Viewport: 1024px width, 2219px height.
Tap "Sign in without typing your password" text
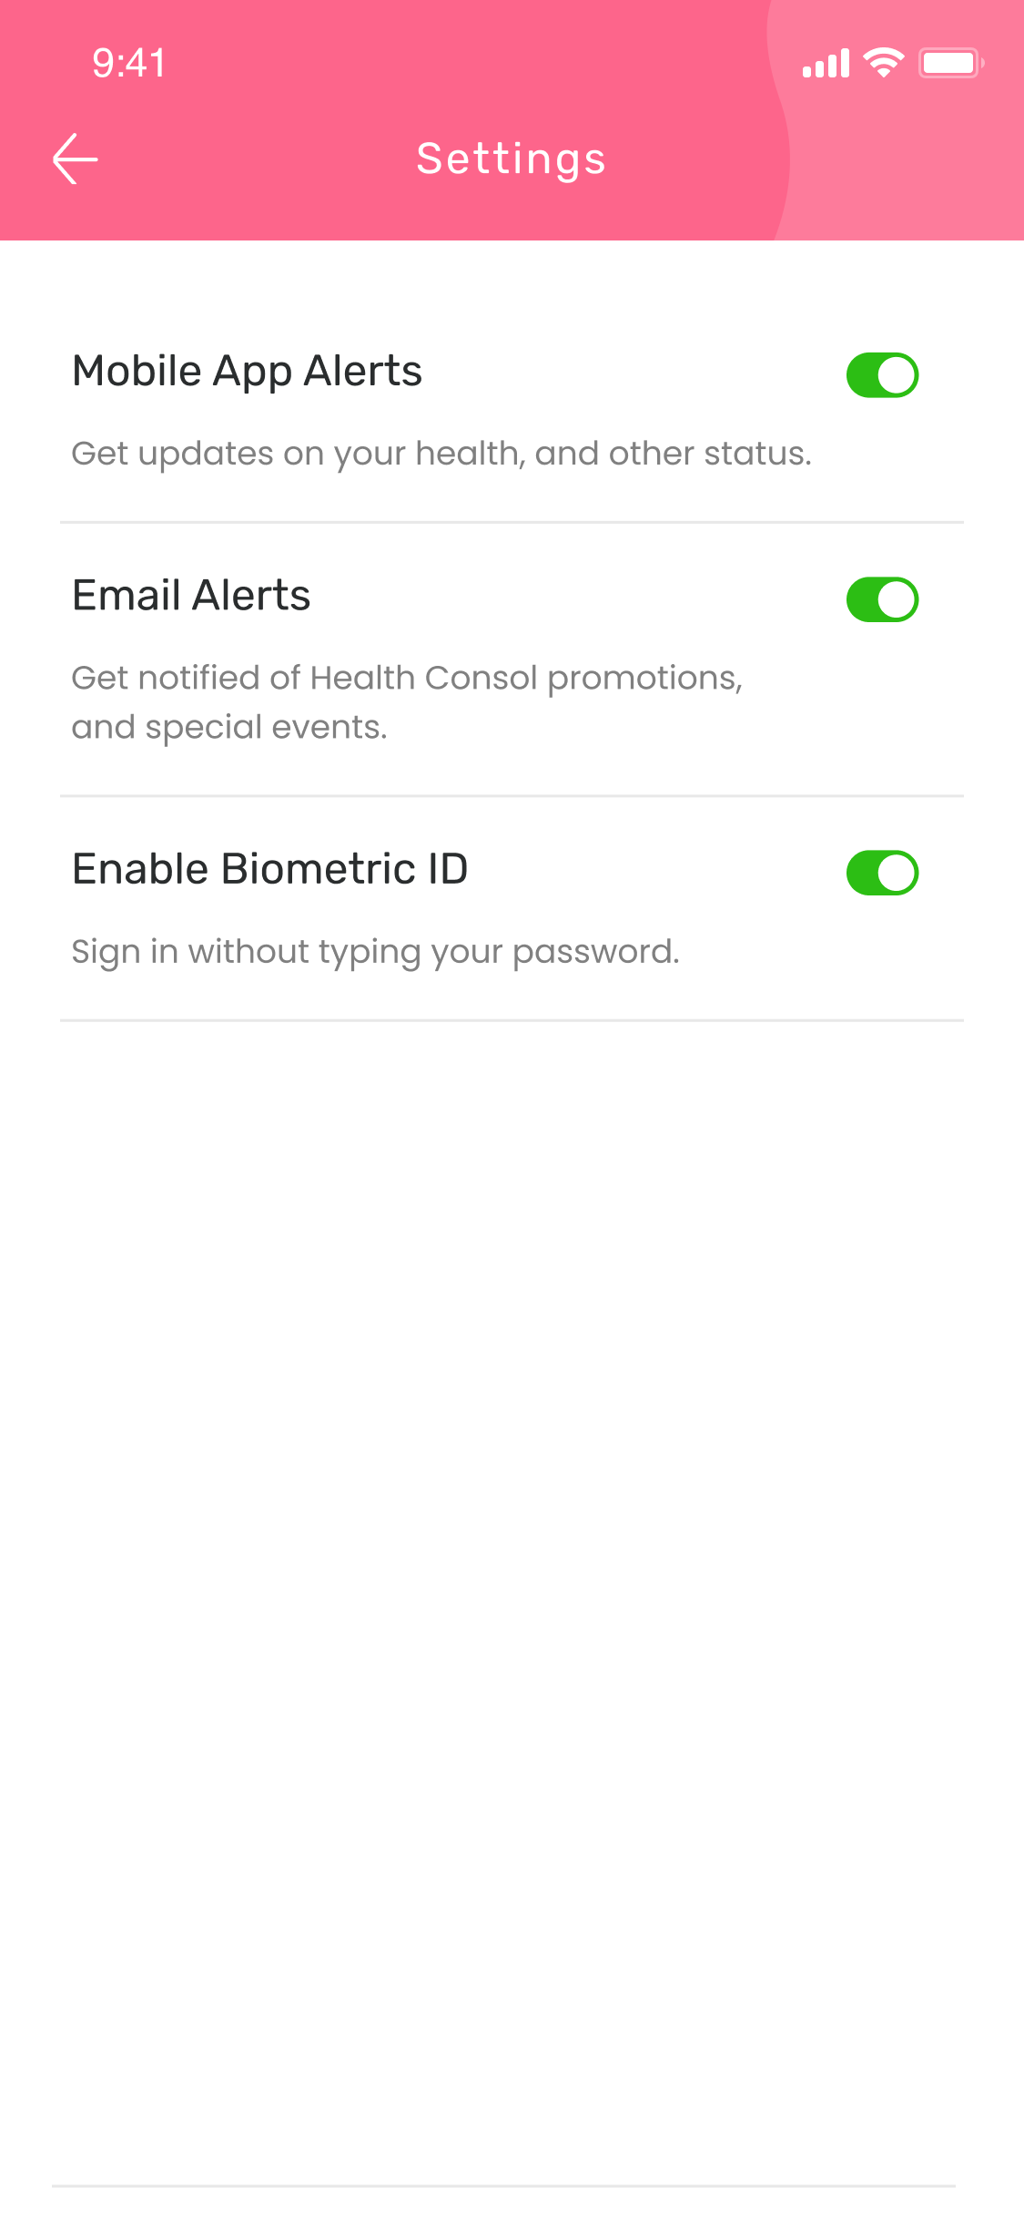tap(376, 952)
